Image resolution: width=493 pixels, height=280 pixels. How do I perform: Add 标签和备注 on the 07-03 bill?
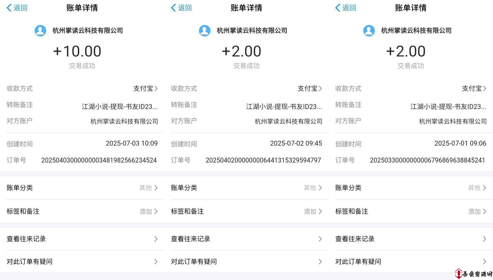pos(82,211)
